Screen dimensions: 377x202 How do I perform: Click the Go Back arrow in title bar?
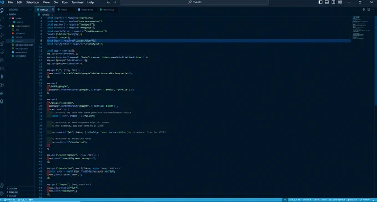[108, 2]
